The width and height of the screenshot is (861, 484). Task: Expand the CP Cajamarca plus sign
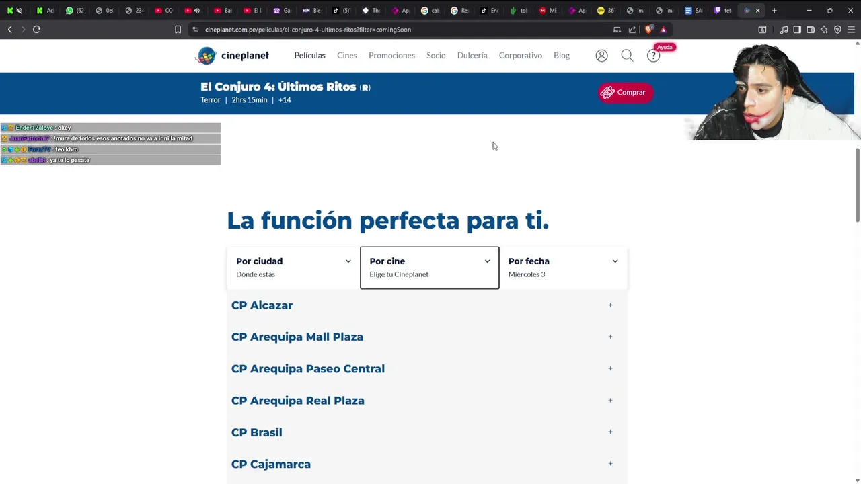[x=610, y=463]
